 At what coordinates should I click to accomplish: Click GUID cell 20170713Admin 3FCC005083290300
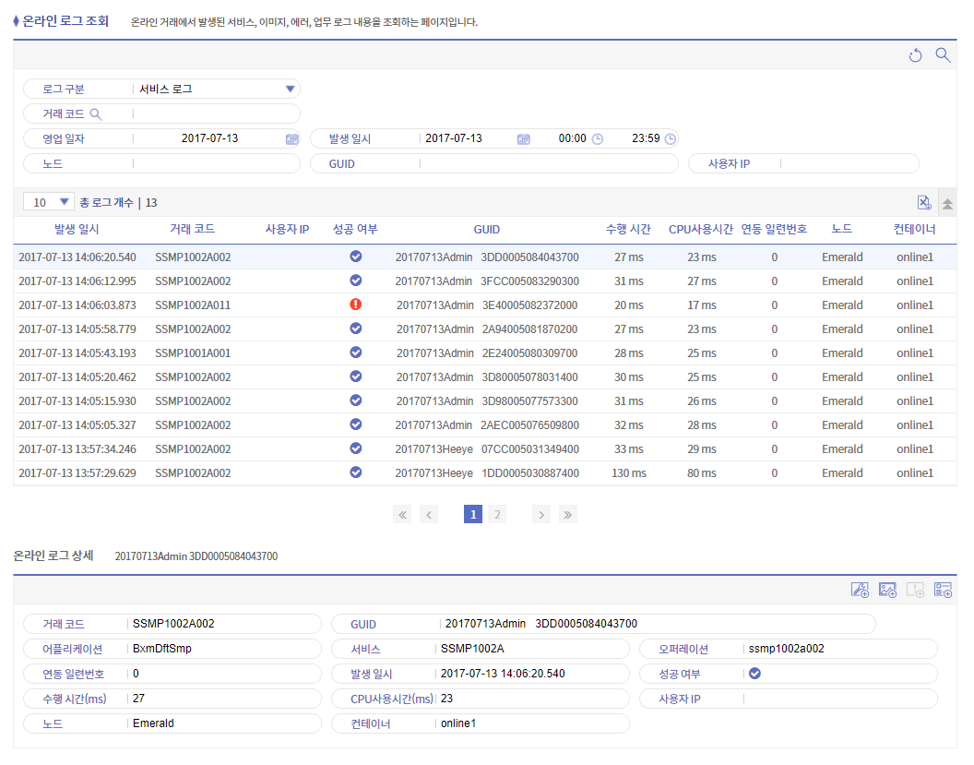pyautogui.click(x=487, y=281)
